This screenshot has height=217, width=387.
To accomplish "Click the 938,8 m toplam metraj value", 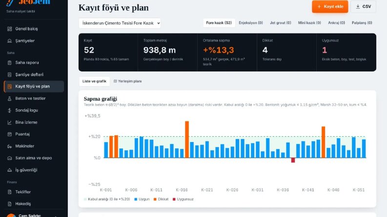I will (160, 50).
